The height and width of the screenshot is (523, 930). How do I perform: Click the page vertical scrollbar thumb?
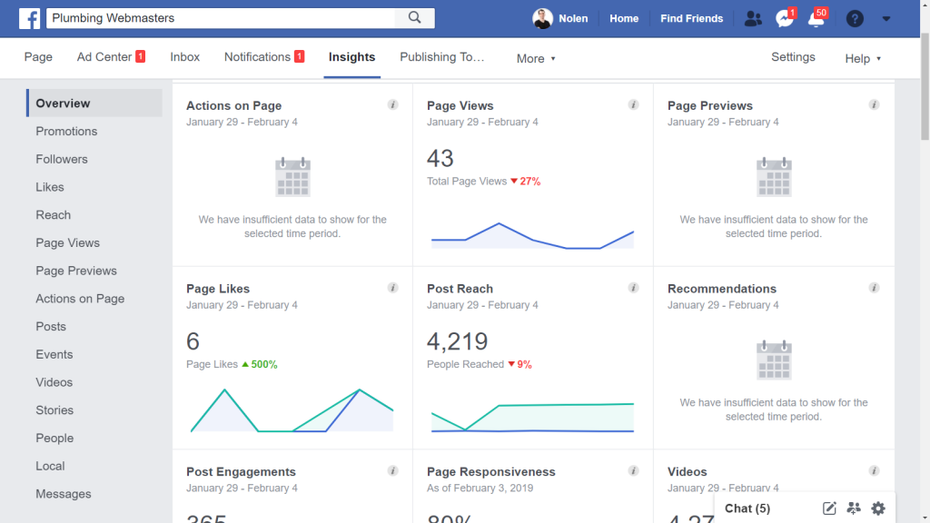tap(925, 86)
